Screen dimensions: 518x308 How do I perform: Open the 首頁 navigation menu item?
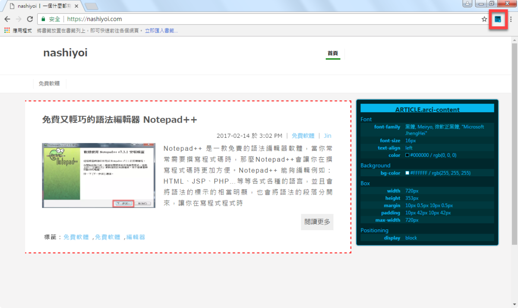pyautogui.click(x=333, y=53)
